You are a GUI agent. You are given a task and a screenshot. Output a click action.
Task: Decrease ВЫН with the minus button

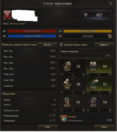point(62,111)
